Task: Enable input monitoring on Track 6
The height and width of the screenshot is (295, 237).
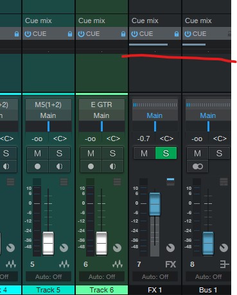Action: coord(112,166)
